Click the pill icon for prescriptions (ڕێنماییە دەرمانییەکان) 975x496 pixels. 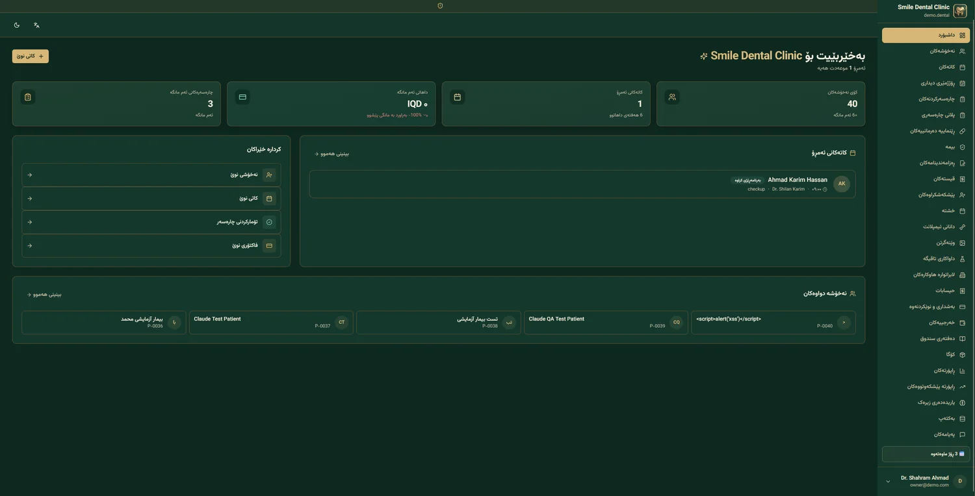[x=963, y=131]
